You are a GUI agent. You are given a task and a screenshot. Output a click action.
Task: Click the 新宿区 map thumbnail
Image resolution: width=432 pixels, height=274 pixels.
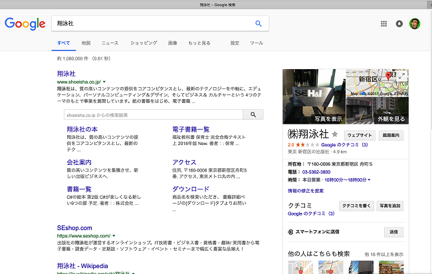coord(378,82)
